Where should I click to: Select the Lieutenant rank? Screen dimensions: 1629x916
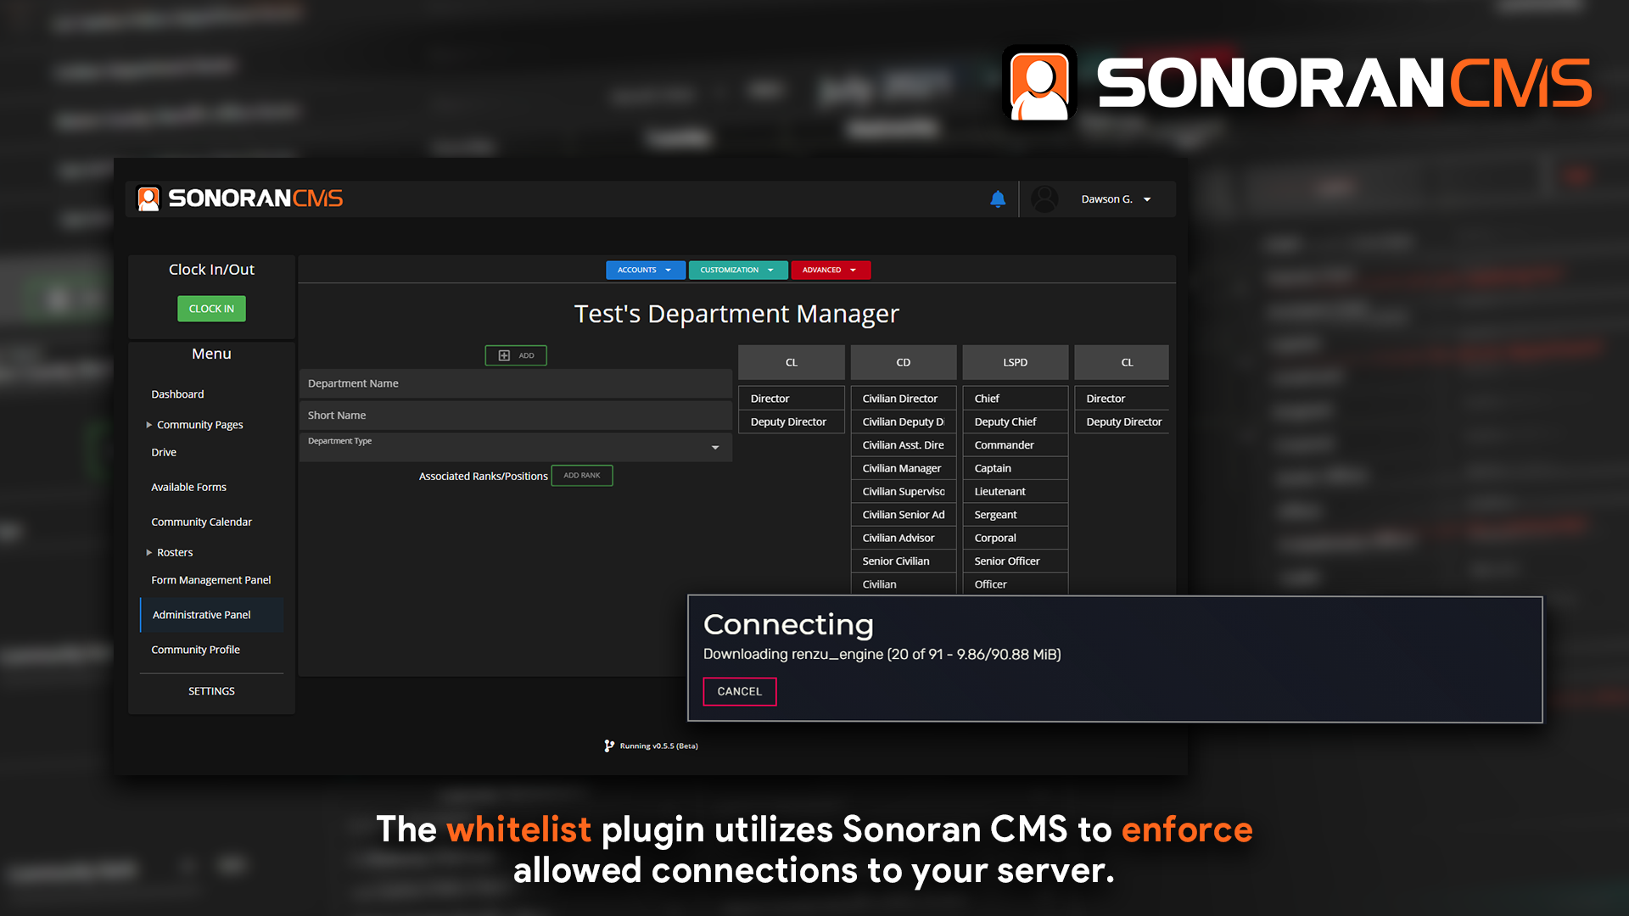pos(1016,492)
